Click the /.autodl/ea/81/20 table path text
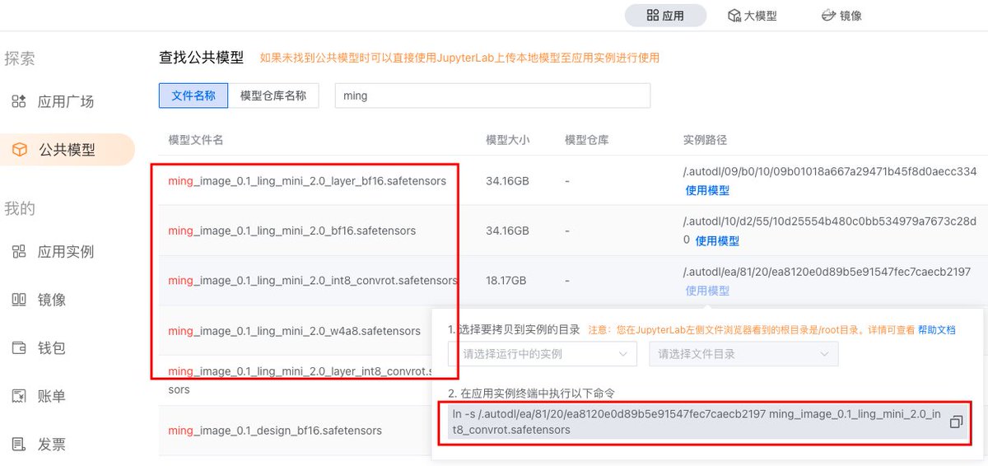This screenshot has width=988, height=466. (827, 272)
